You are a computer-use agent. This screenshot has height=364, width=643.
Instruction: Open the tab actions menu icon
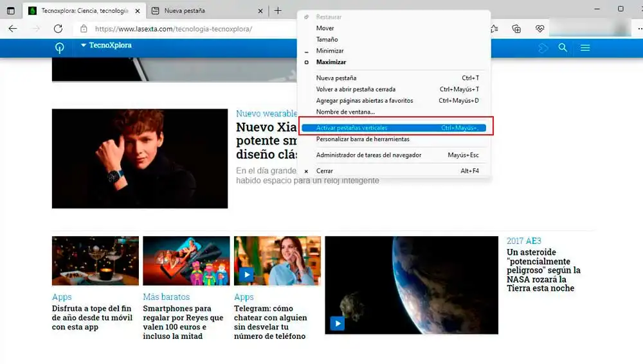(x=11, y=11)
